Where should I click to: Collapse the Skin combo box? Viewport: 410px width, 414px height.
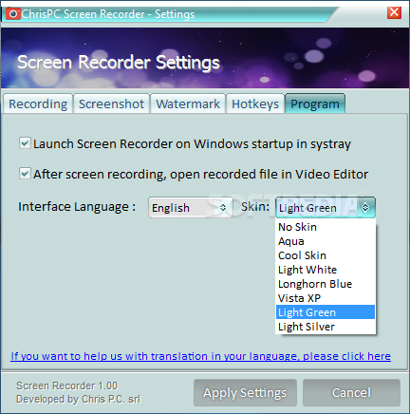(x=326, y=208)
